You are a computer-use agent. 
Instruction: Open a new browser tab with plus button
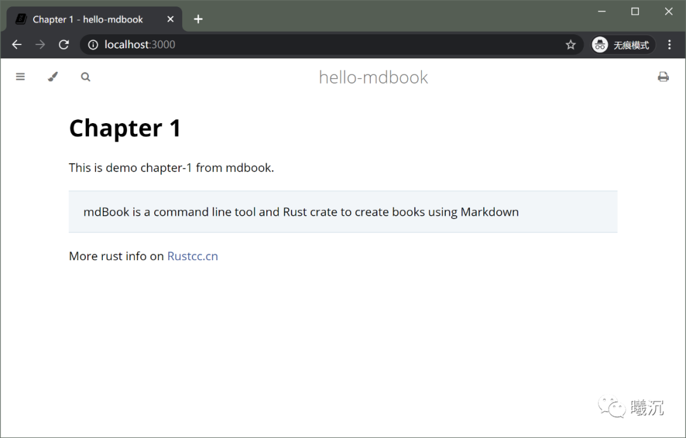pyautogui.click(x=198, y=19)
